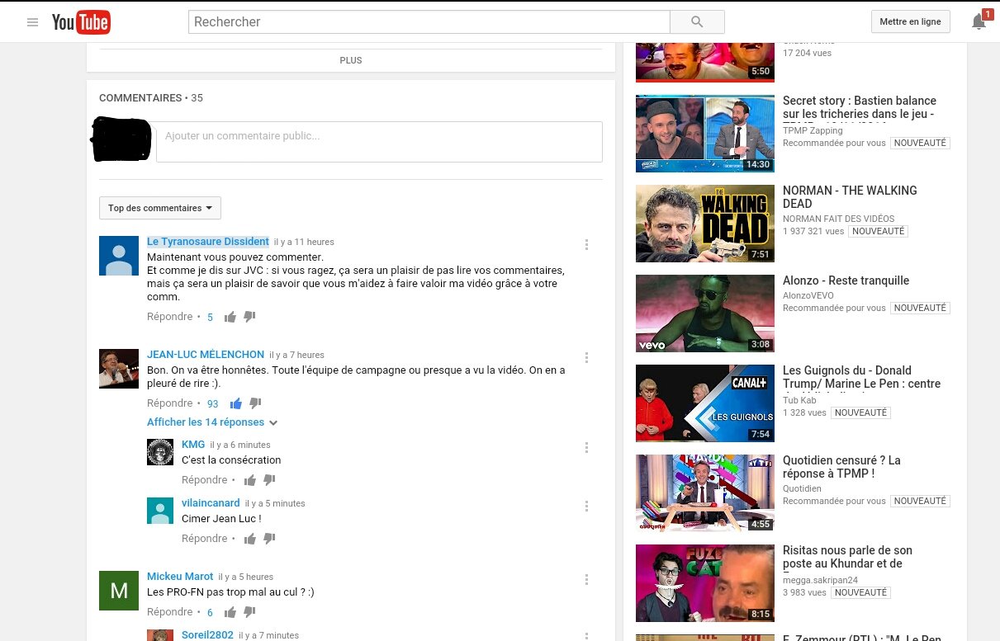This screenshot has height=641, width=1000.
Task: Open video title Secret story : Bastien balance
Action: pyautogui.click(x=860, y=107)
